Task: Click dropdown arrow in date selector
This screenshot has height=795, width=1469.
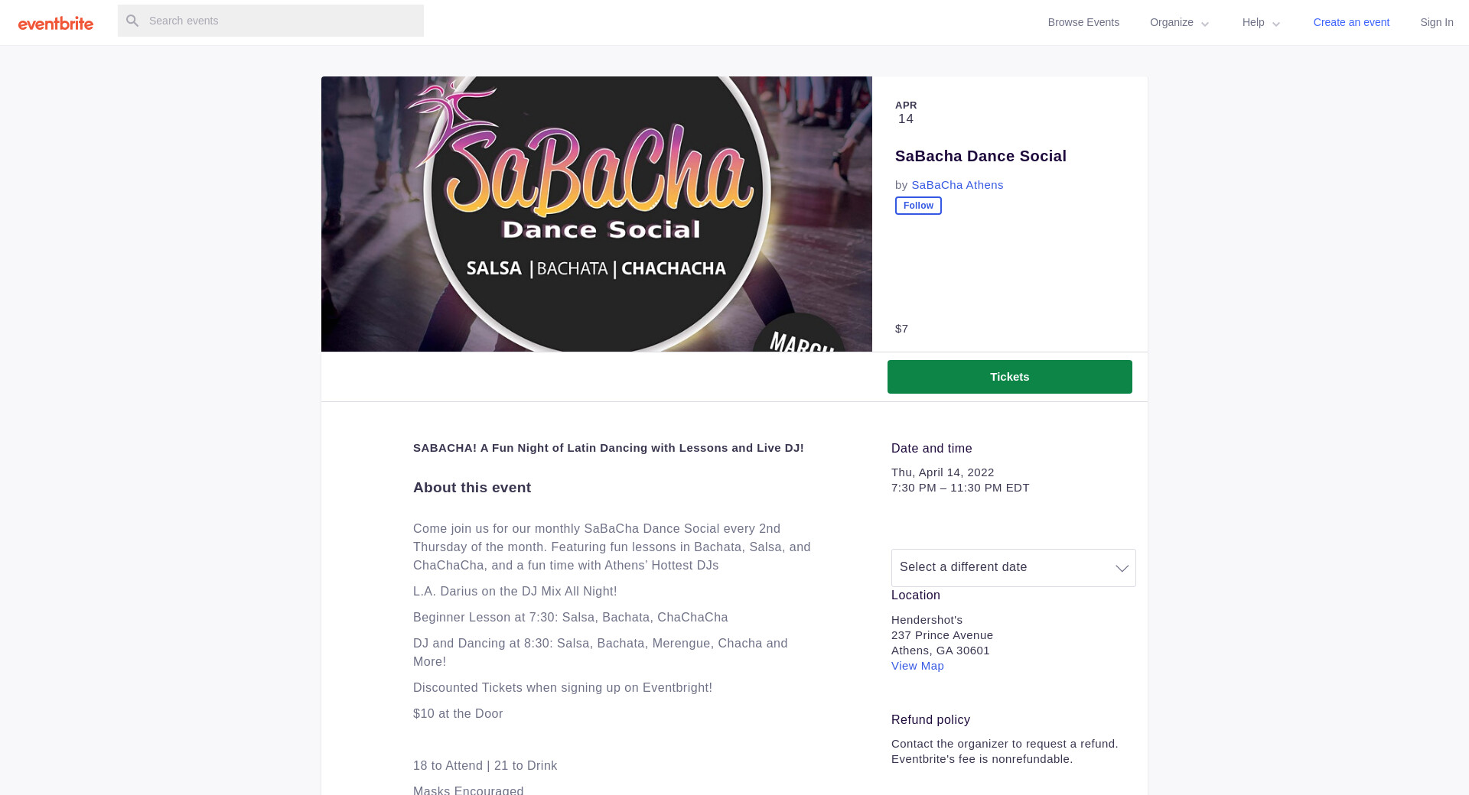Action: pyautogui.click(x=1122, y=568)
